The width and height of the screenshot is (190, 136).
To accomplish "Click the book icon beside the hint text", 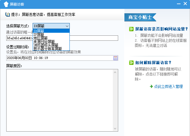I will (7, 14).
